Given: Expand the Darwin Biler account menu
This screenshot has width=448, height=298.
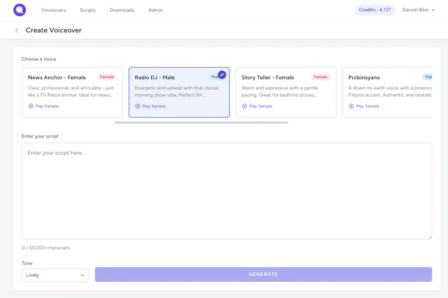Looking at the screenshot, I should 418,10.
